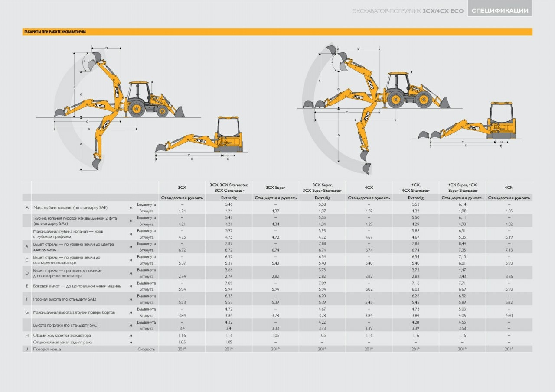555x392 pixels.
Task: Select the 4CN column header
Action: tap(509, 188)
